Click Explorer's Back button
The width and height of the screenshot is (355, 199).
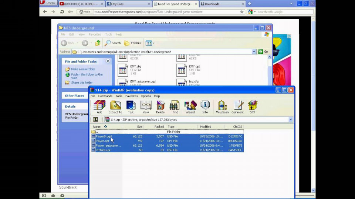[68, 43]
